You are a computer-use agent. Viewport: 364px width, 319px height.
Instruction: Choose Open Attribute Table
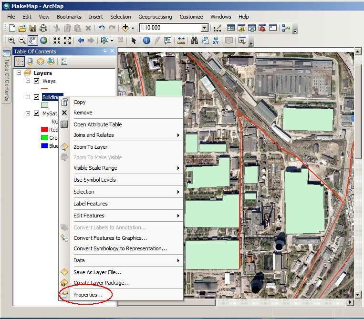coord(97,124)
